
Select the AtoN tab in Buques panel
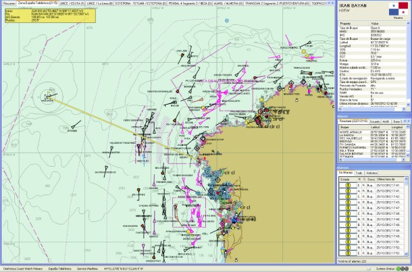point(386,121)
